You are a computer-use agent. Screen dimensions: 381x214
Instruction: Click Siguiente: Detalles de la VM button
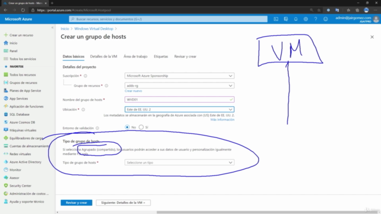pos(123,203)
